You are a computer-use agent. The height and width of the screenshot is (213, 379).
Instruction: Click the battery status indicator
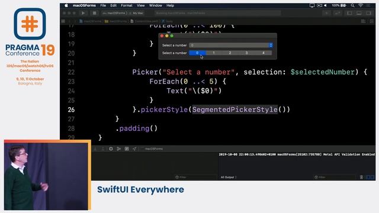pyautogui.click(x=339, y=5)
